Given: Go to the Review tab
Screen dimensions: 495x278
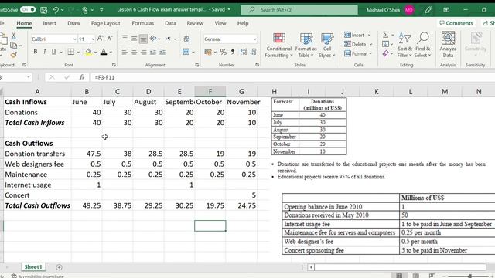Looking at the screenshot, I should pos(195,23).
